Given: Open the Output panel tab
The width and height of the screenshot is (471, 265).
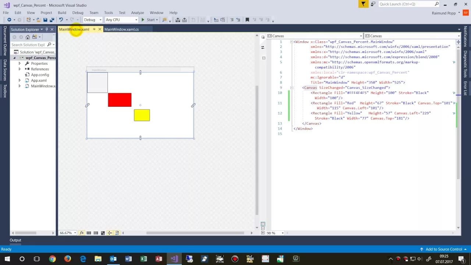Looking at the screenshot, I should (x=15, y=240).
